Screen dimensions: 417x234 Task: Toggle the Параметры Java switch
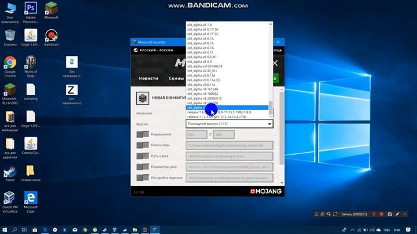point(143,167)
